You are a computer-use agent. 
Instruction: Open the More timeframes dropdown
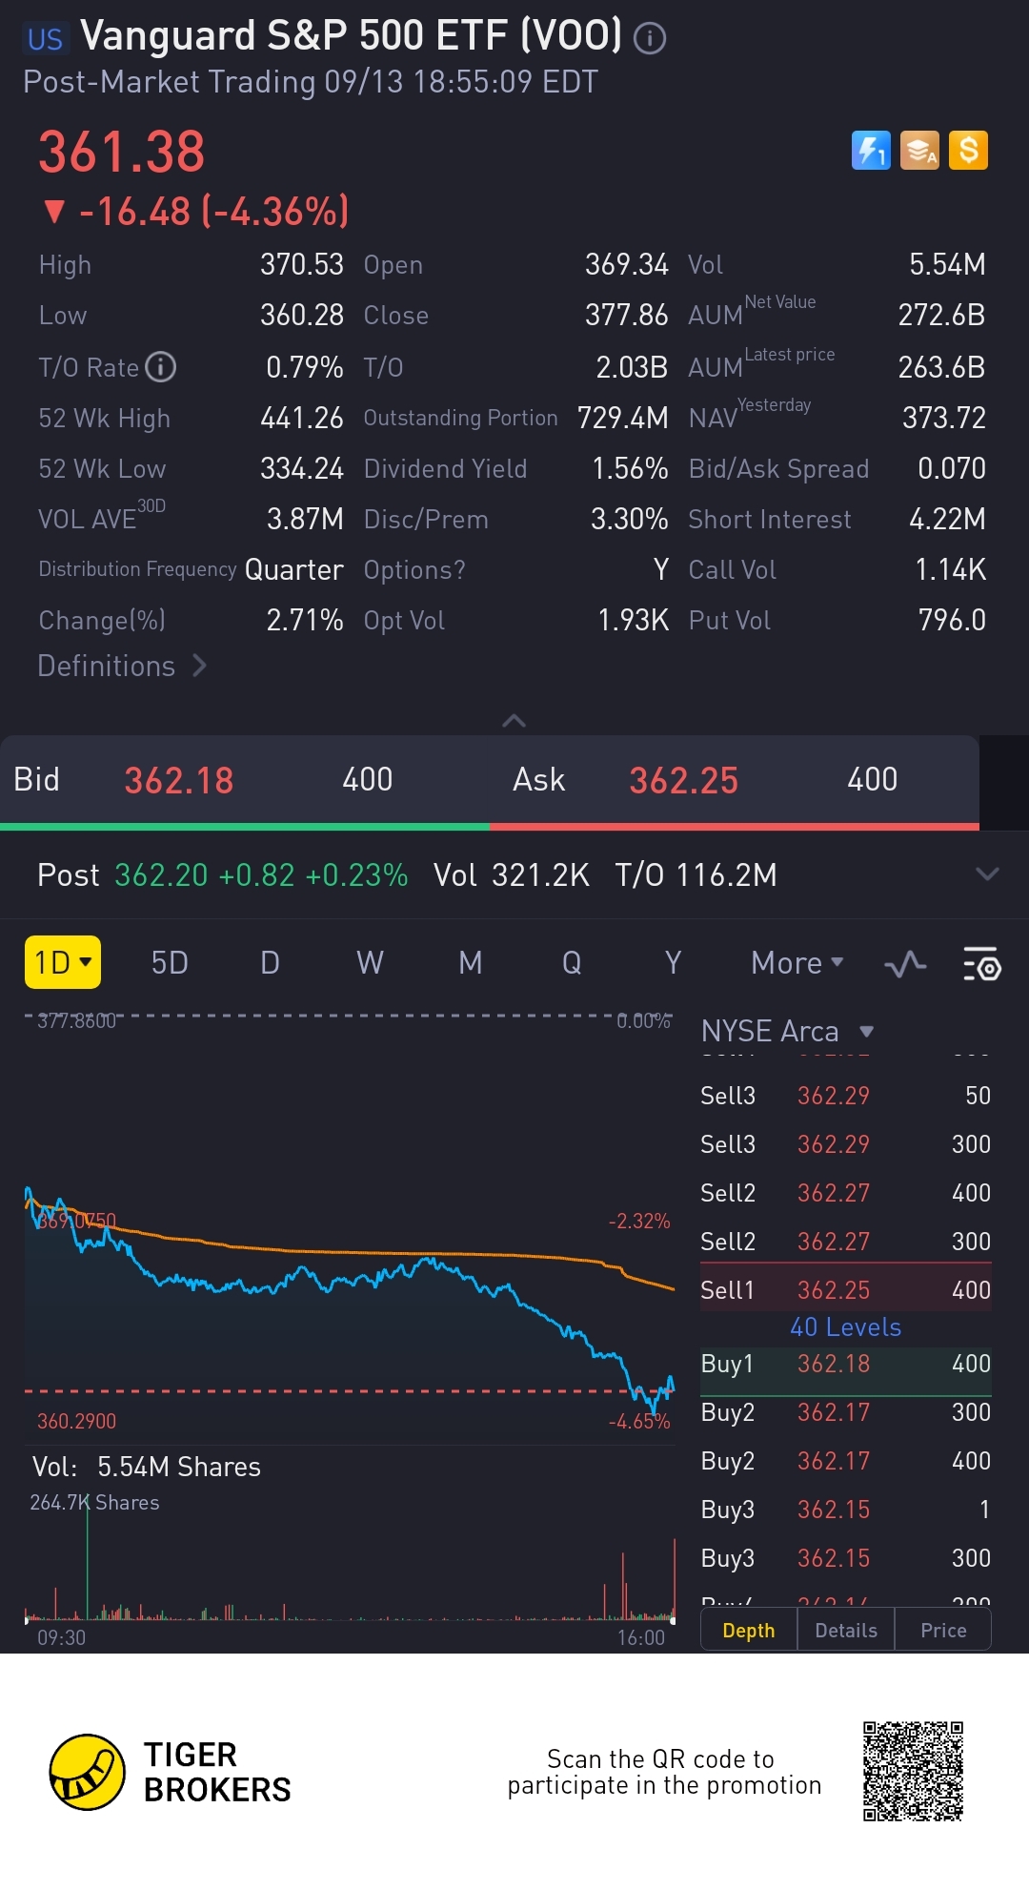click(x=797, y=963)
